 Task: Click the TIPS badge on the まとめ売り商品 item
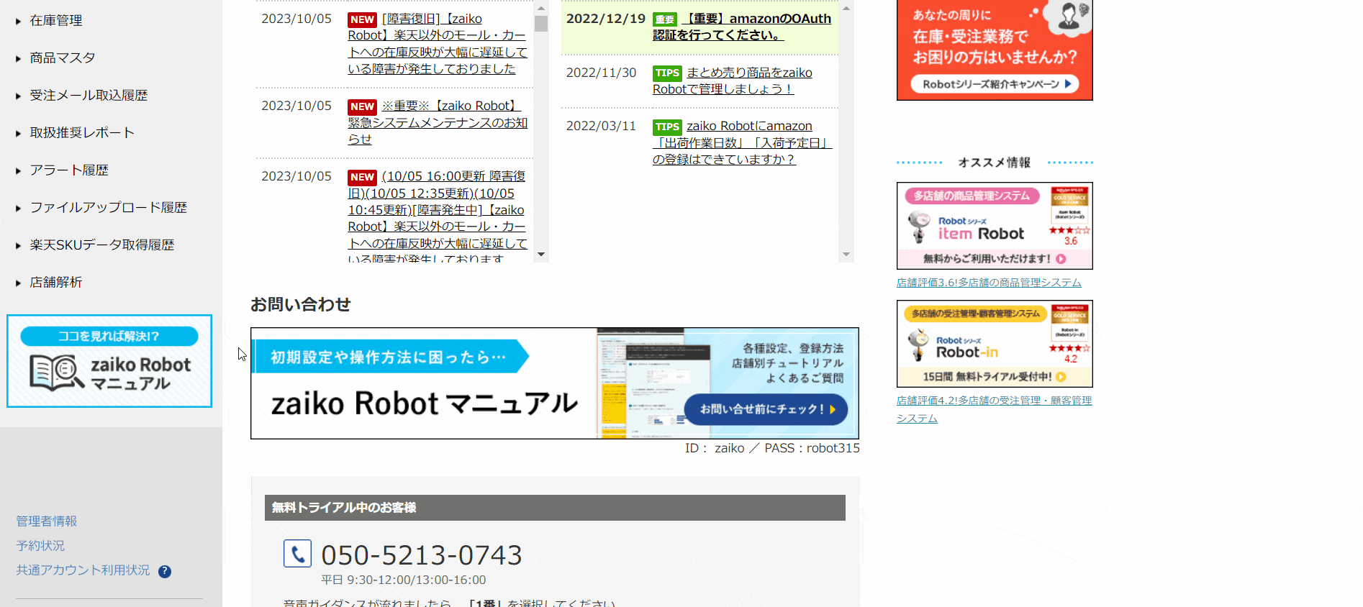667,73
